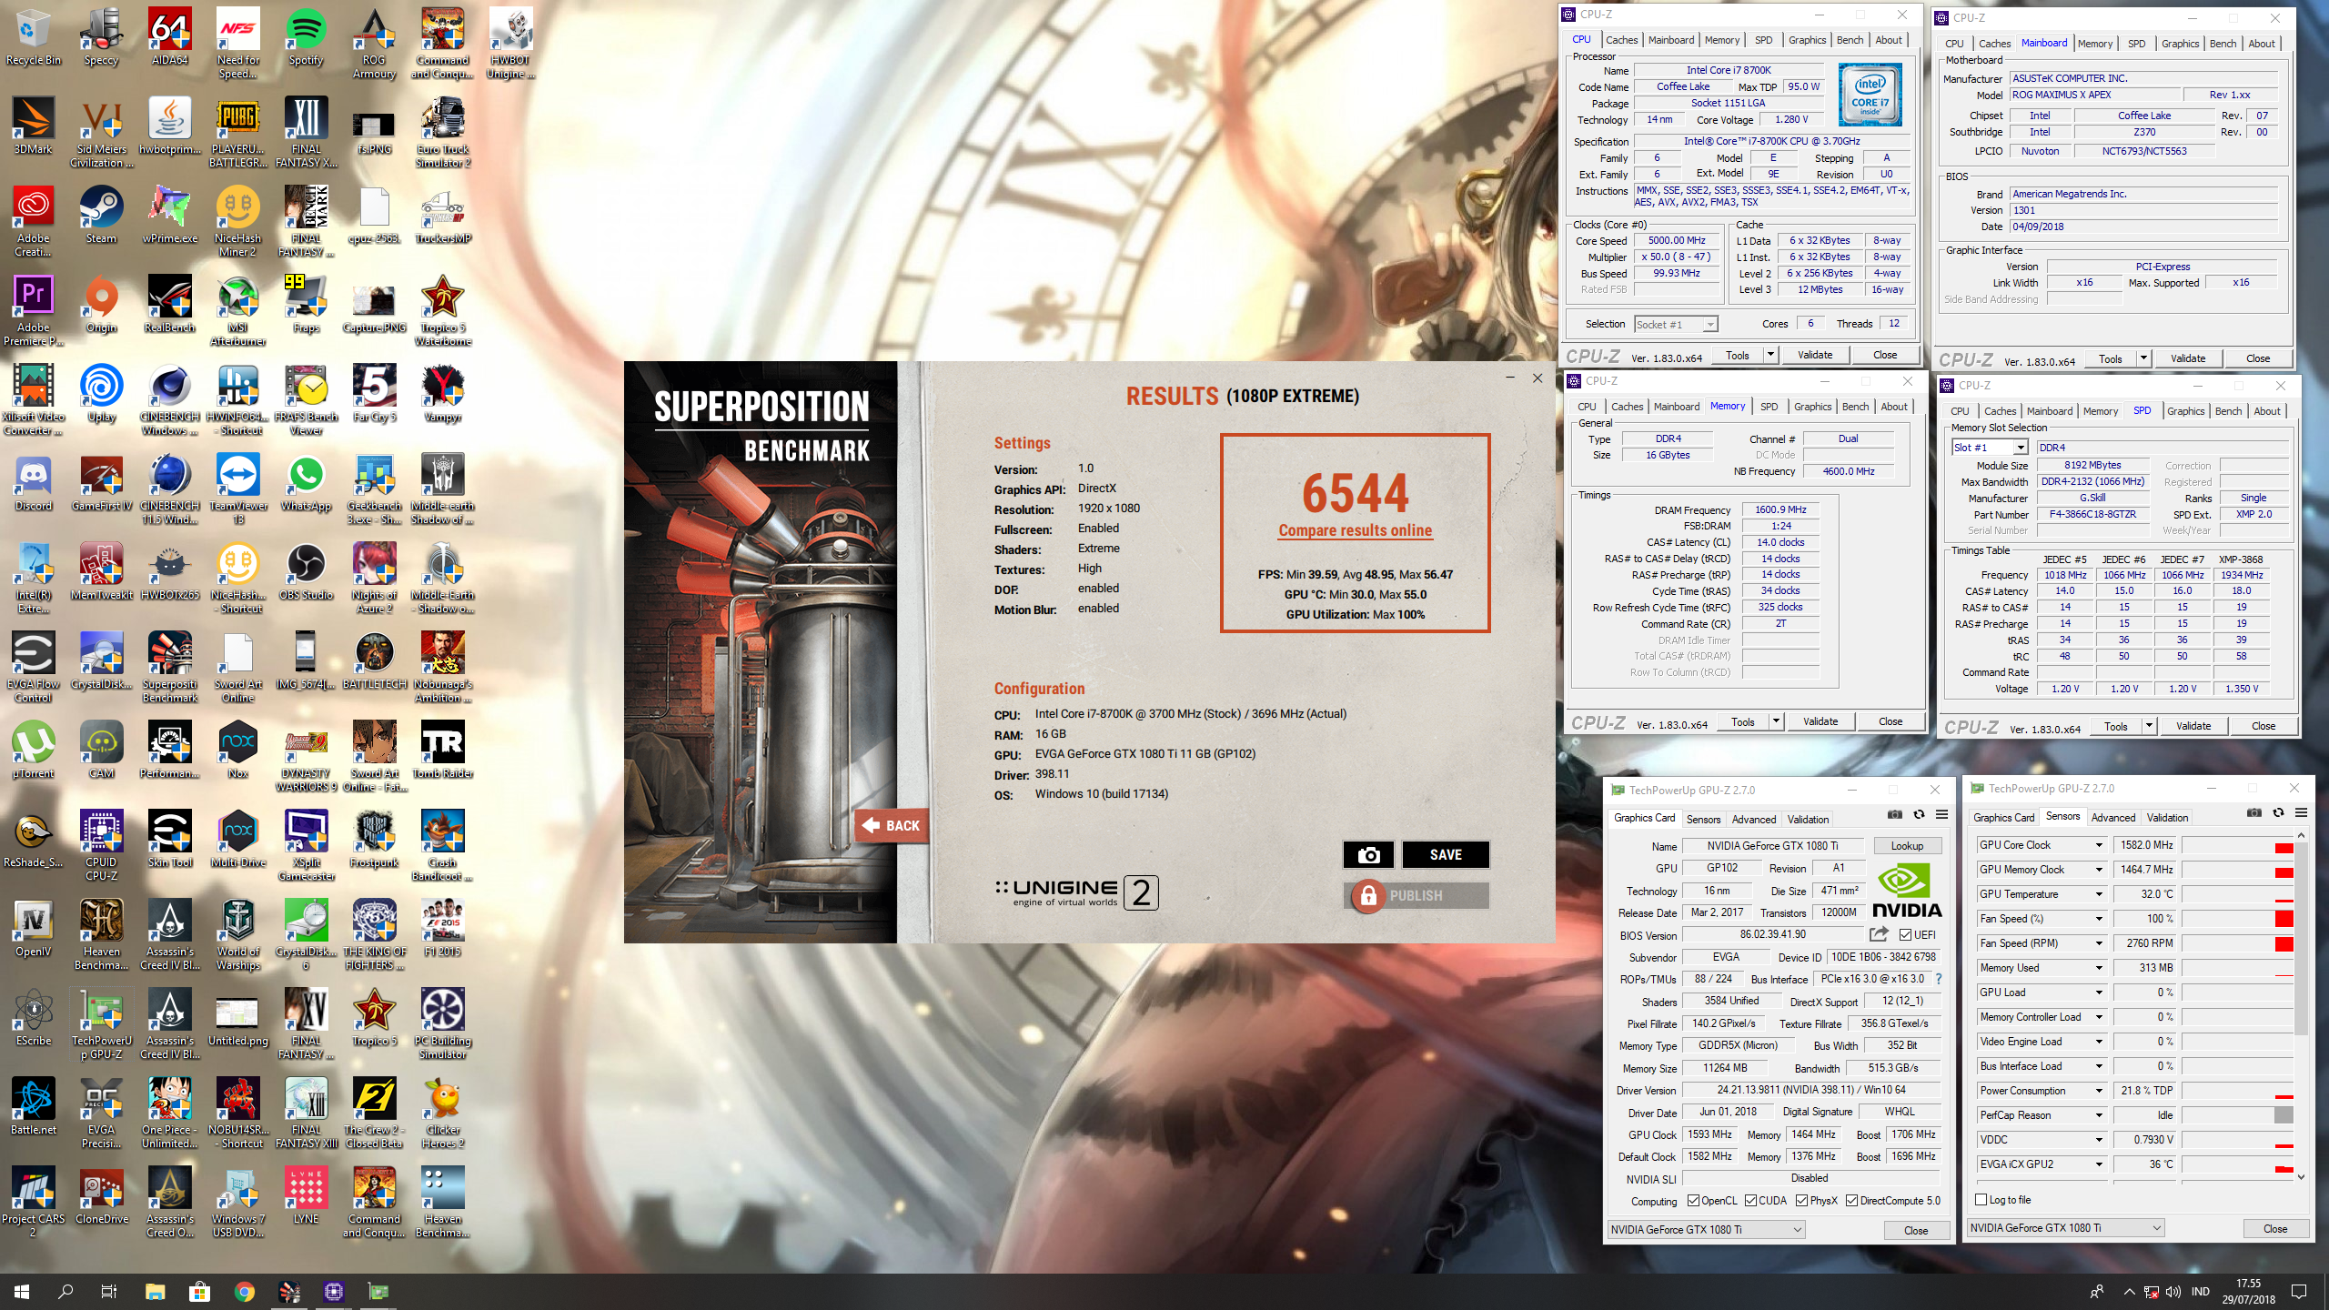Switch to Advanced tab in left GPU-Z window
The image size is (2329, 1310).
pyautogui.click(x=1753, y=820)
